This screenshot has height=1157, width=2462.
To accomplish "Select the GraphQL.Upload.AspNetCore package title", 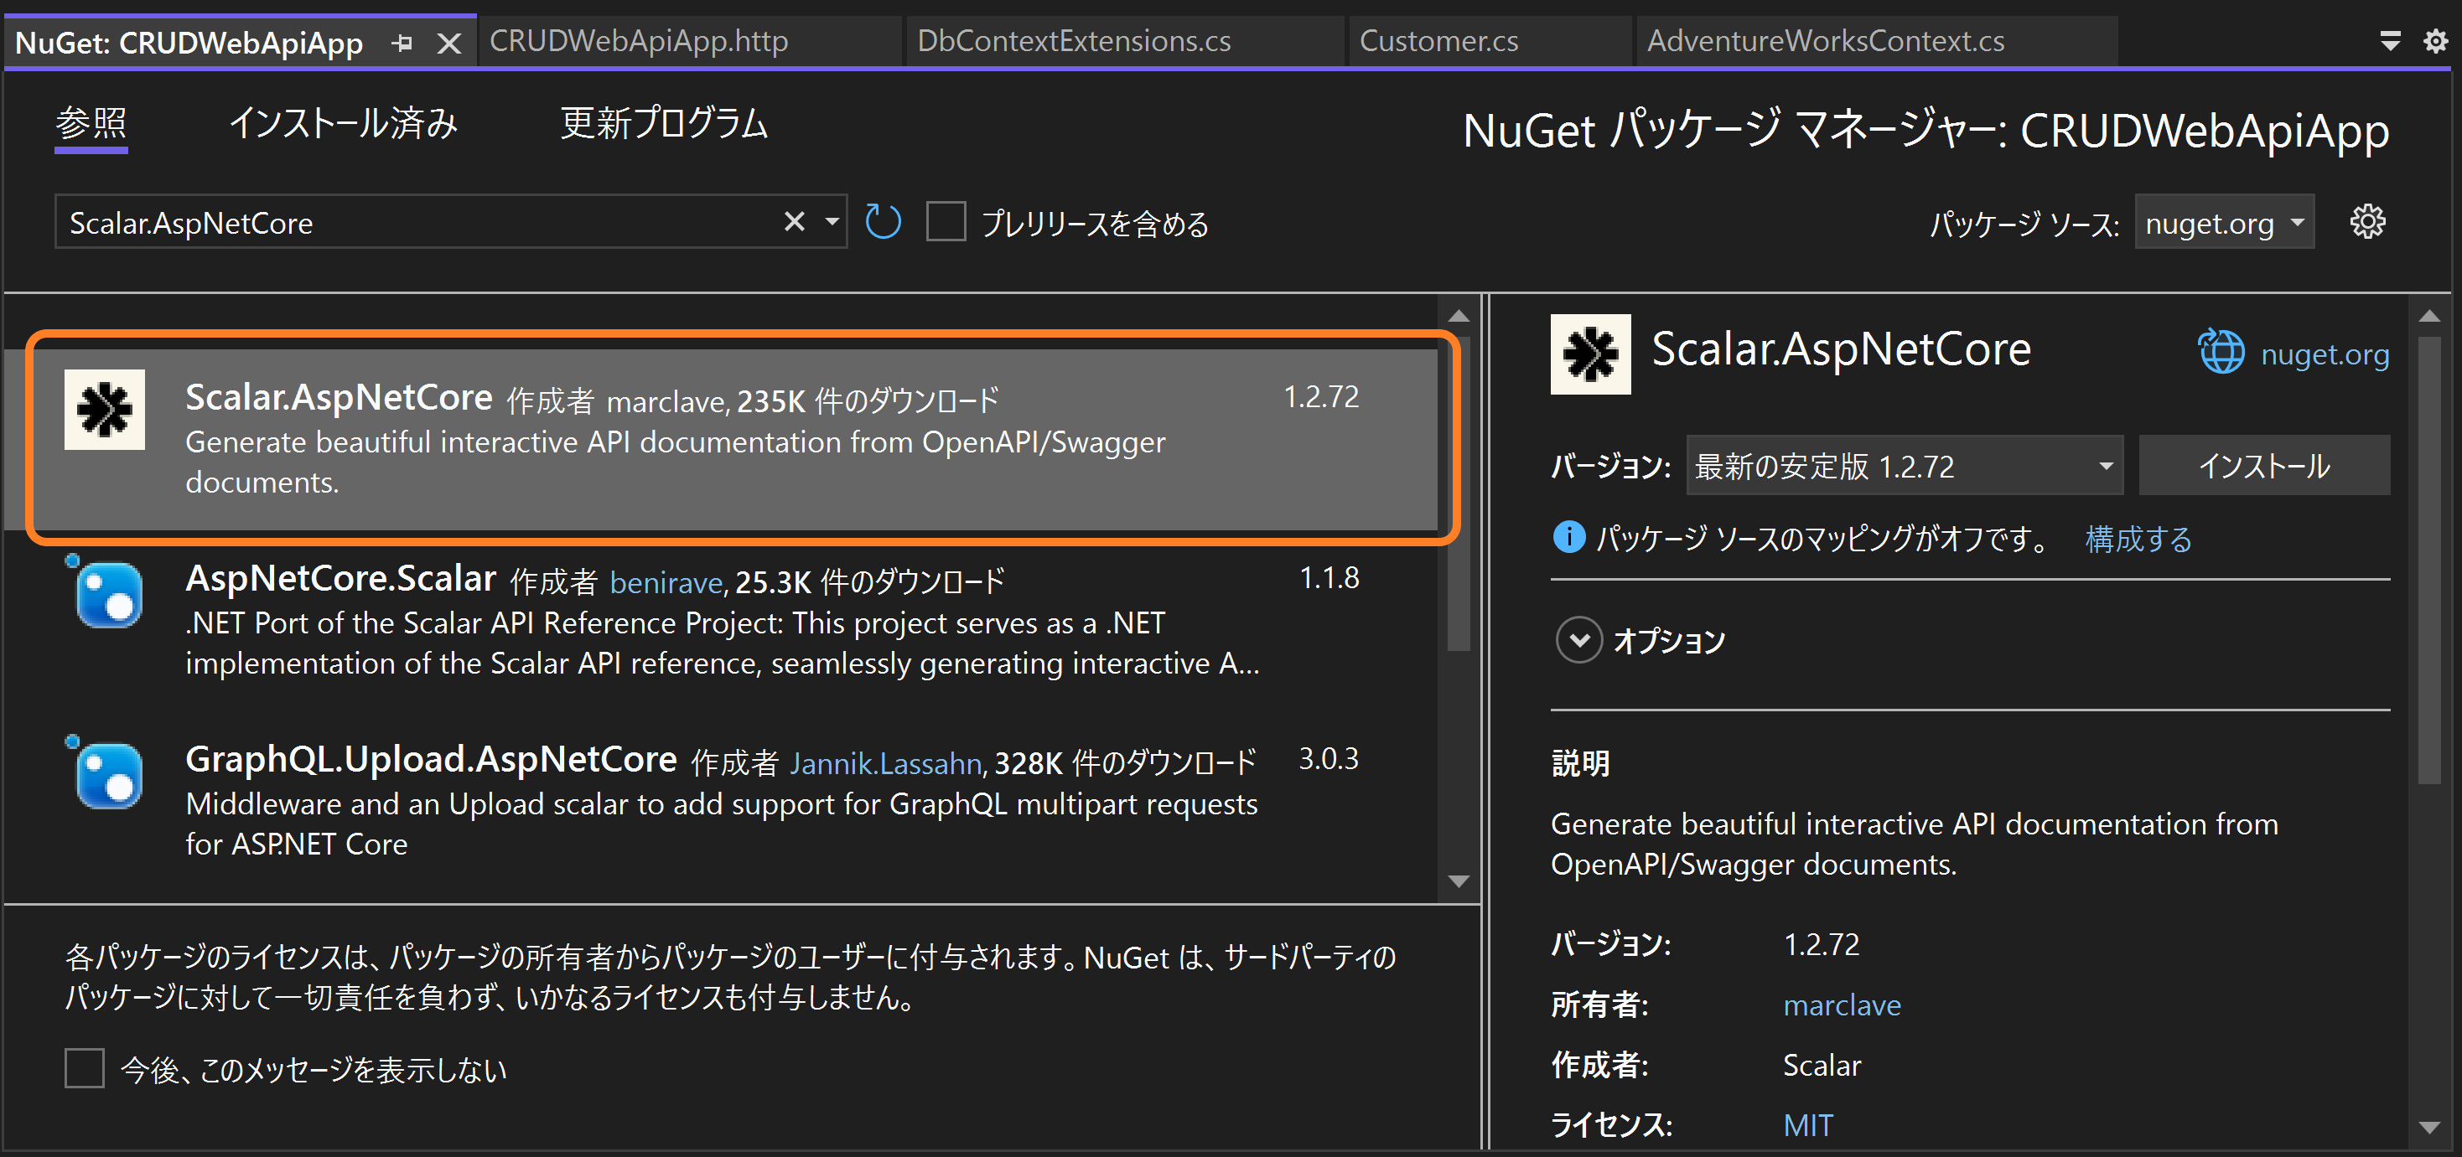I will 431,758.
